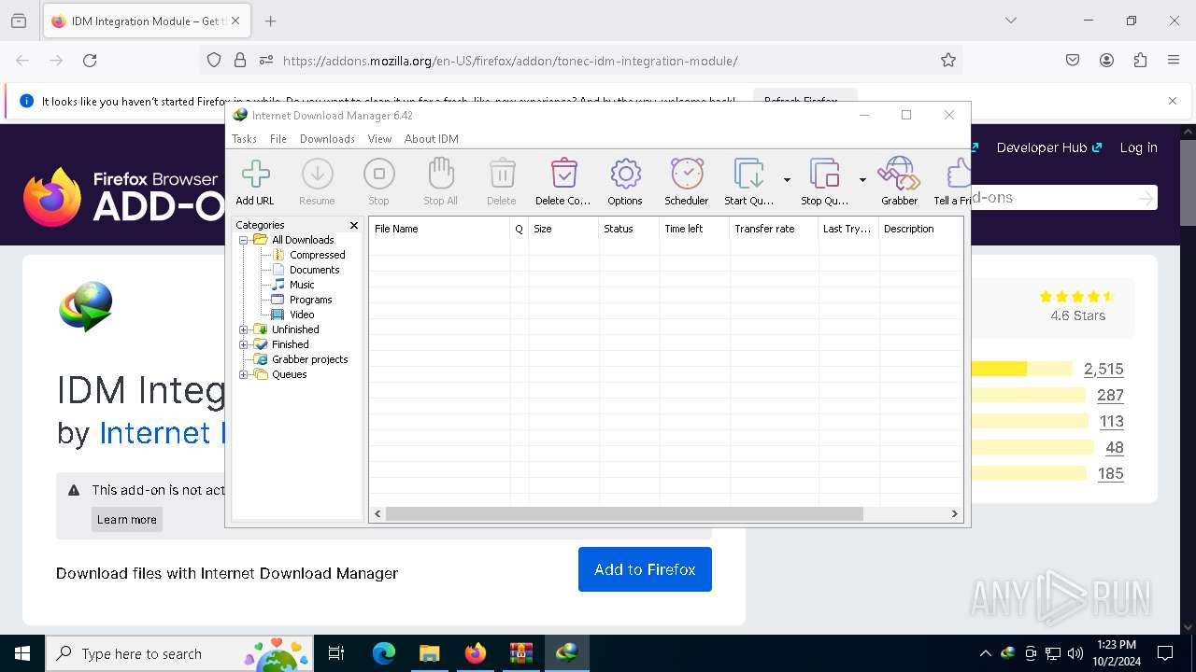
Task: Sort by Description column header
Action: point(920,229)
